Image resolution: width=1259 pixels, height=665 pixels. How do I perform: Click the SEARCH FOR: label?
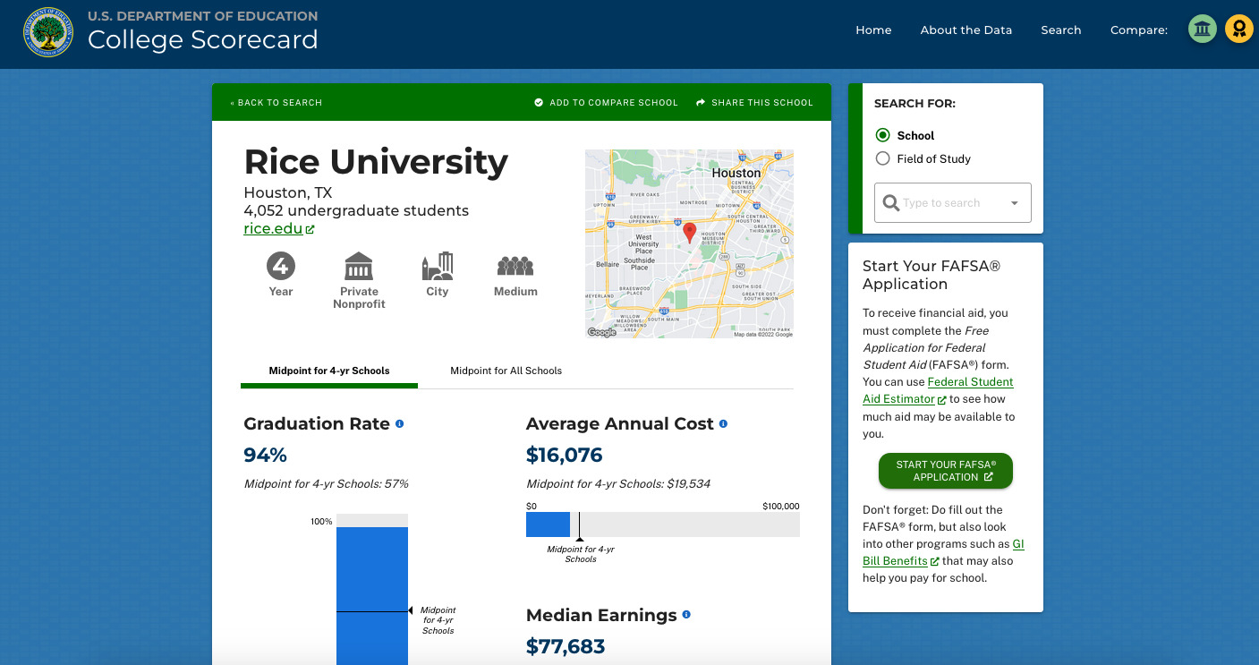tap(914, 104)
